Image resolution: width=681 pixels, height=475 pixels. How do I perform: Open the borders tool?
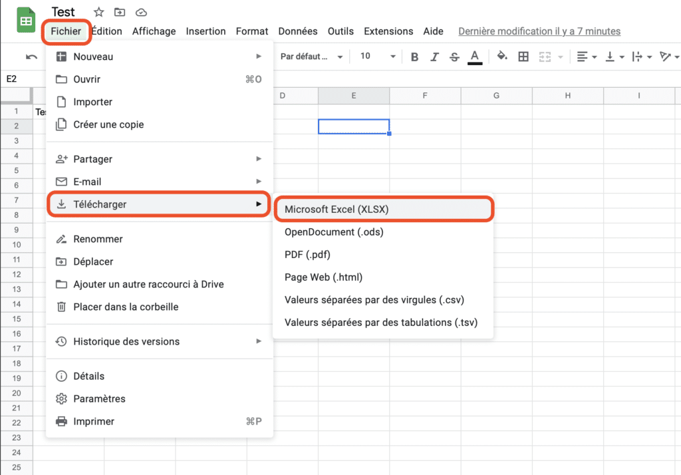pos(523,57)
